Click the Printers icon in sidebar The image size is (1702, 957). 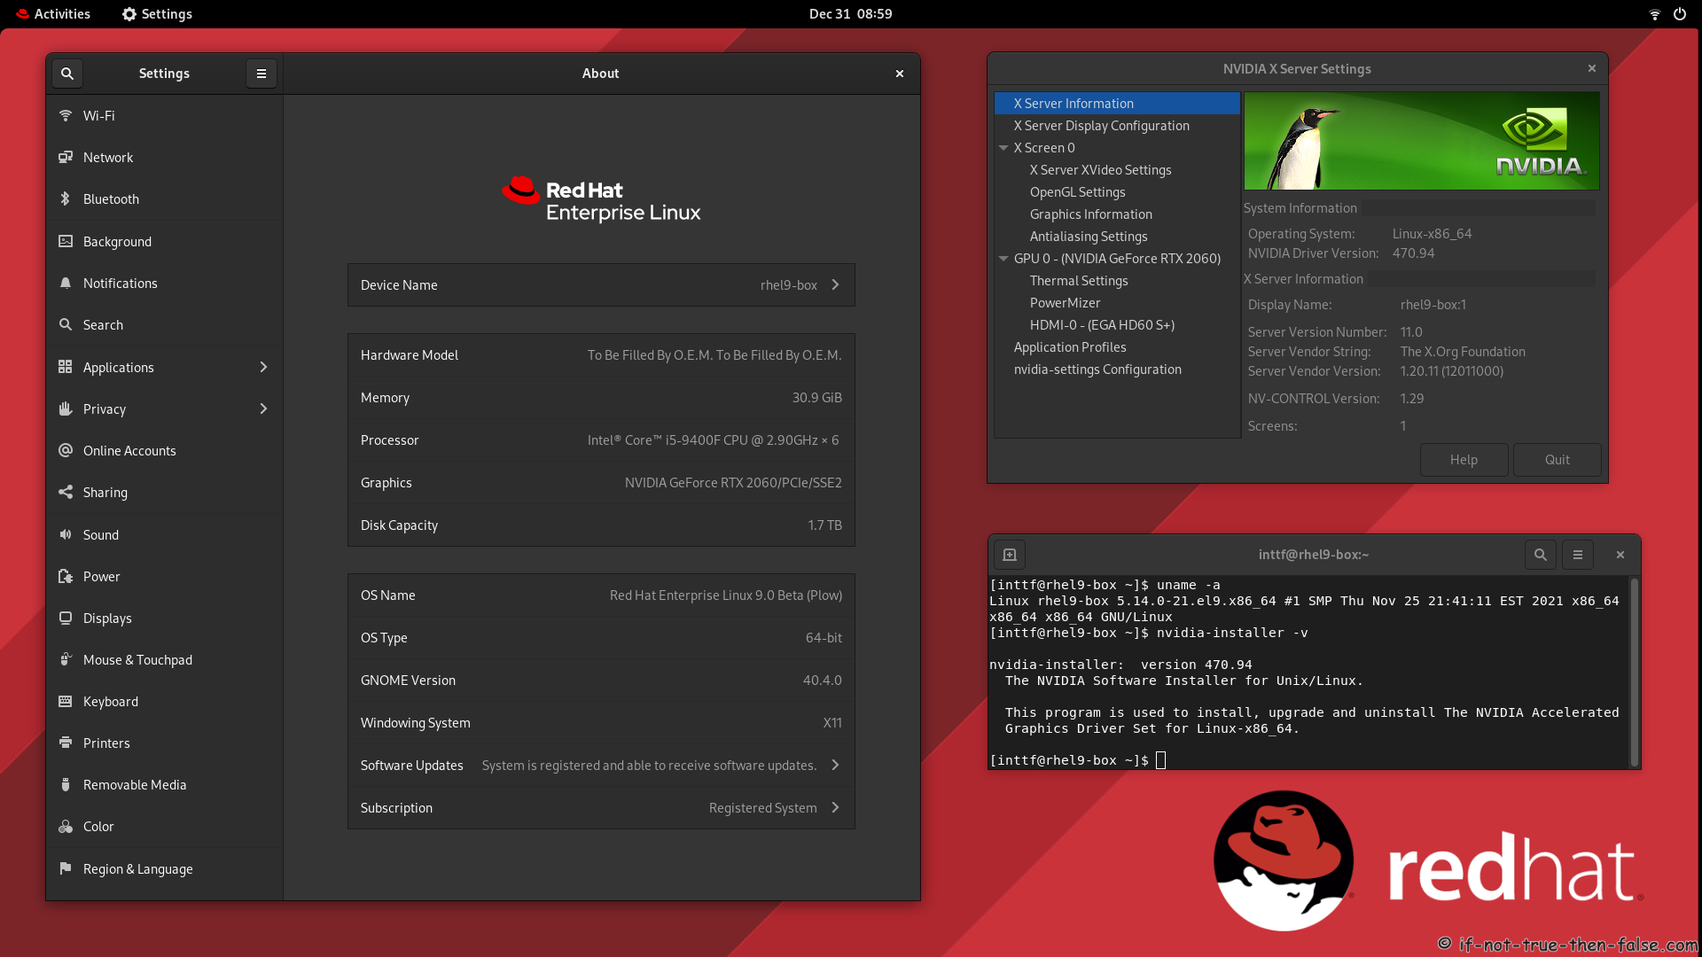tap(65, 743)
